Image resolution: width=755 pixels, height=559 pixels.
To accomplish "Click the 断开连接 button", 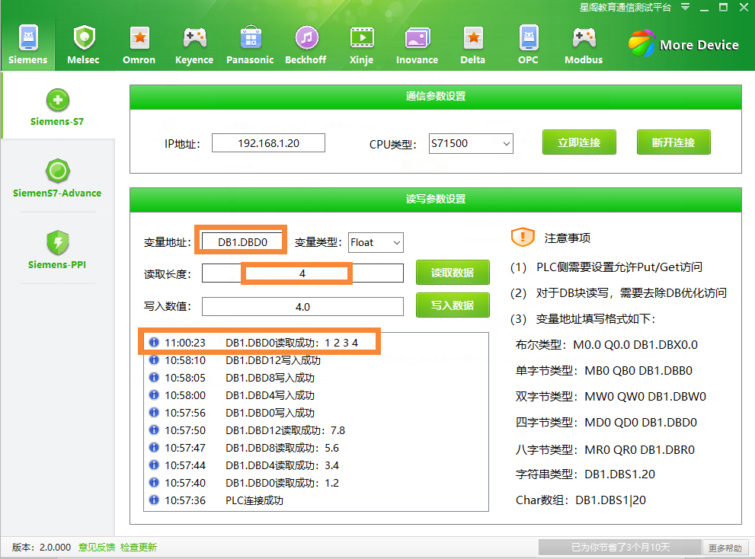I will (673, 142).
